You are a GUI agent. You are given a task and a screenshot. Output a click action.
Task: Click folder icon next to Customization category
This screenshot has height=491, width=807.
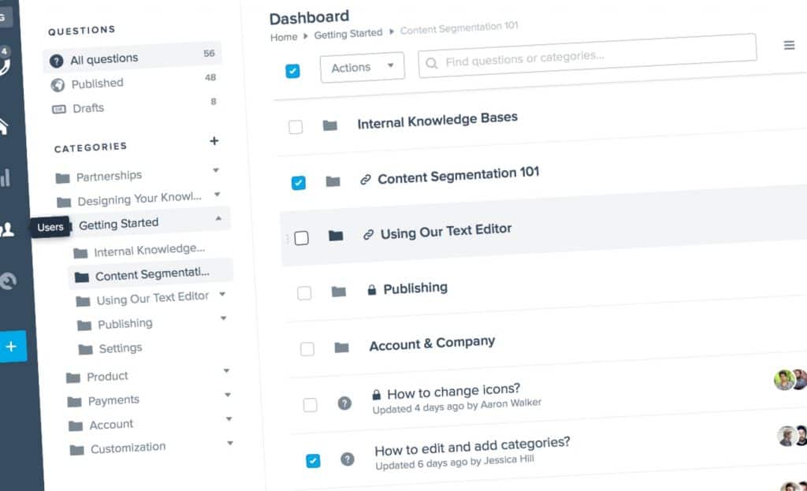[x=76, y=450]
